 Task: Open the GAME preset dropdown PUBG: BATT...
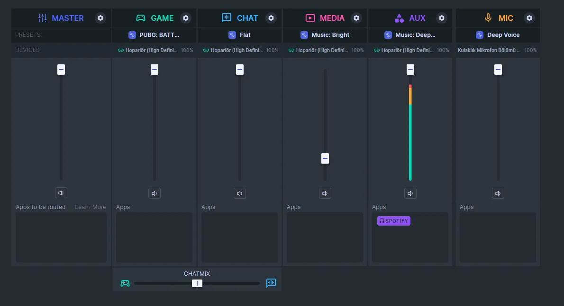coord(155,35)
